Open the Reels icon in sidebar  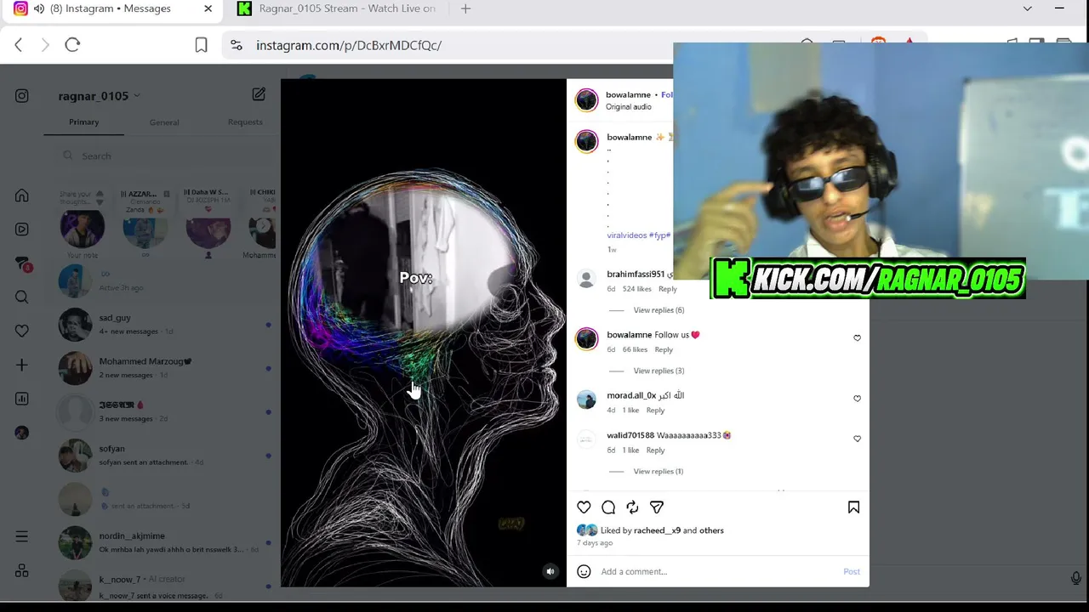pyautogui.click(x=22, y=229)
